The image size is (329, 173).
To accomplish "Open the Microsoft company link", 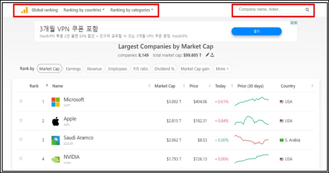I will pyautogui.click(x=74, y=99).
